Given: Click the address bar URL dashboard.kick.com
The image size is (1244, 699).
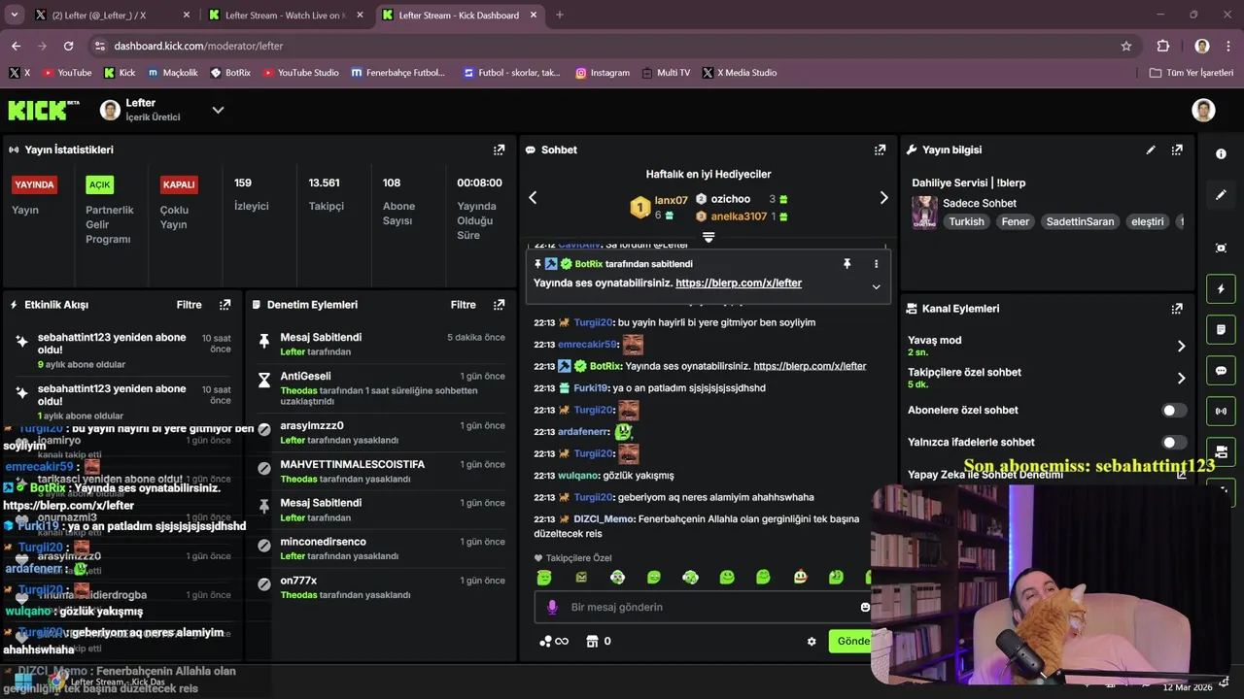Looking at the screenshot, I should (x=198, y=46).
